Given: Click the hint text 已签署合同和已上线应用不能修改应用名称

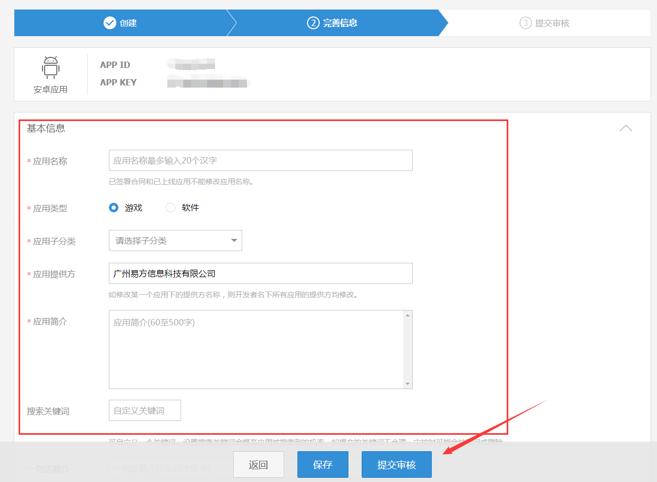Looking at the screenshot, I should pyautogui.click(x=182, y=182).
